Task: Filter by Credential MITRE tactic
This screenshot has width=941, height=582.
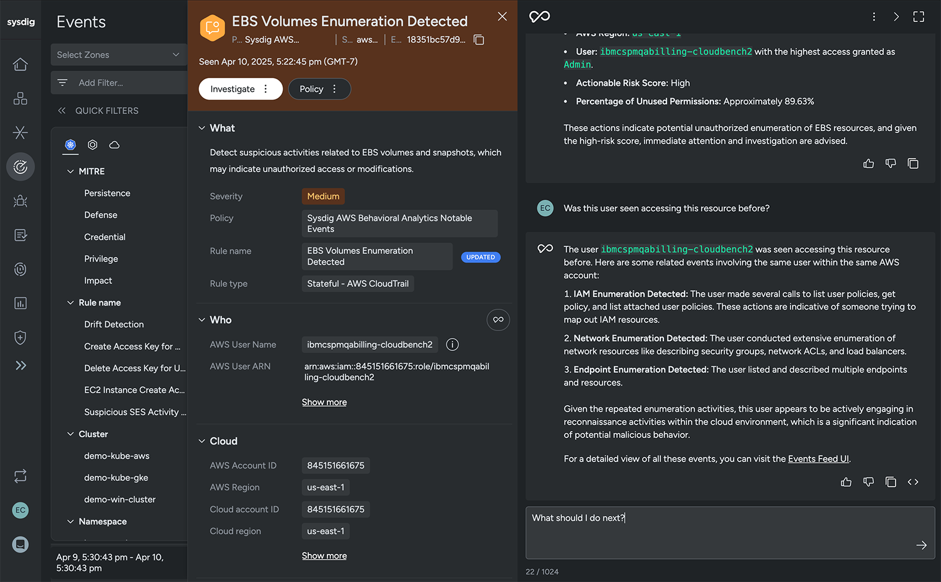Action: [x=105, y=237]
